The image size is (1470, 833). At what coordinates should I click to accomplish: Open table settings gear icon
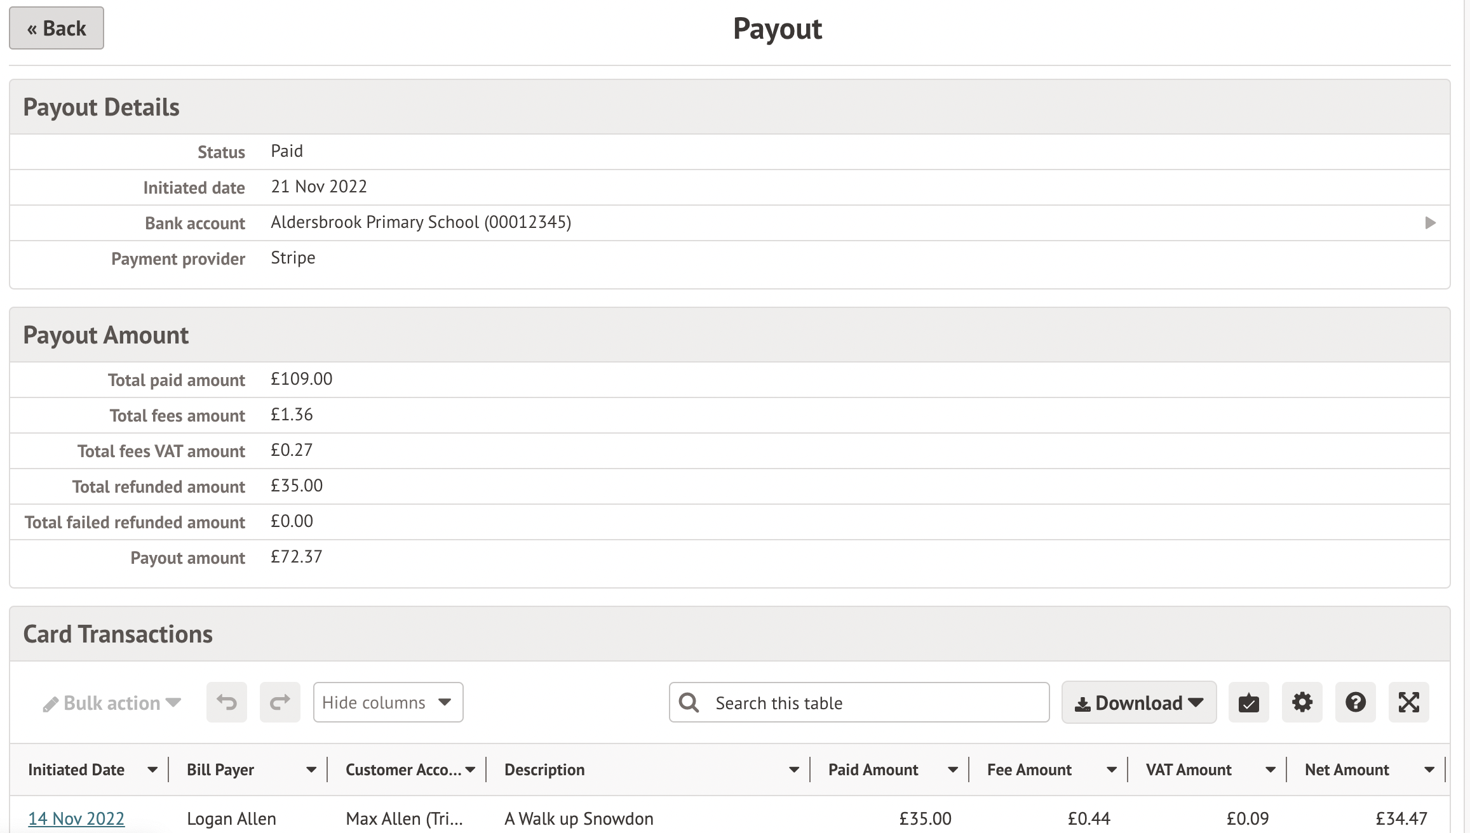tap(1302, 702)
